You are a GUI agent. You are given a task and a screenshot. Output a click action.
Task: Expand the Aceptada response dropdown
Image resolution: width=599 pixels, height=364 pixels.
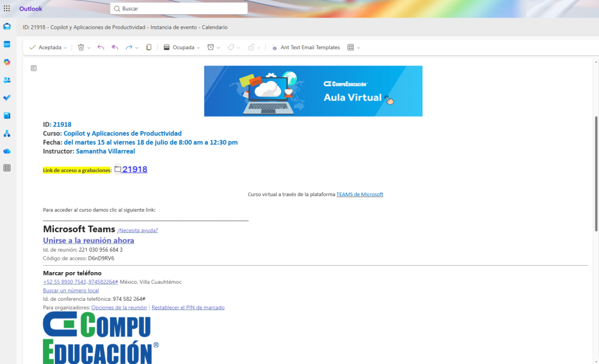tap(65, 48)
